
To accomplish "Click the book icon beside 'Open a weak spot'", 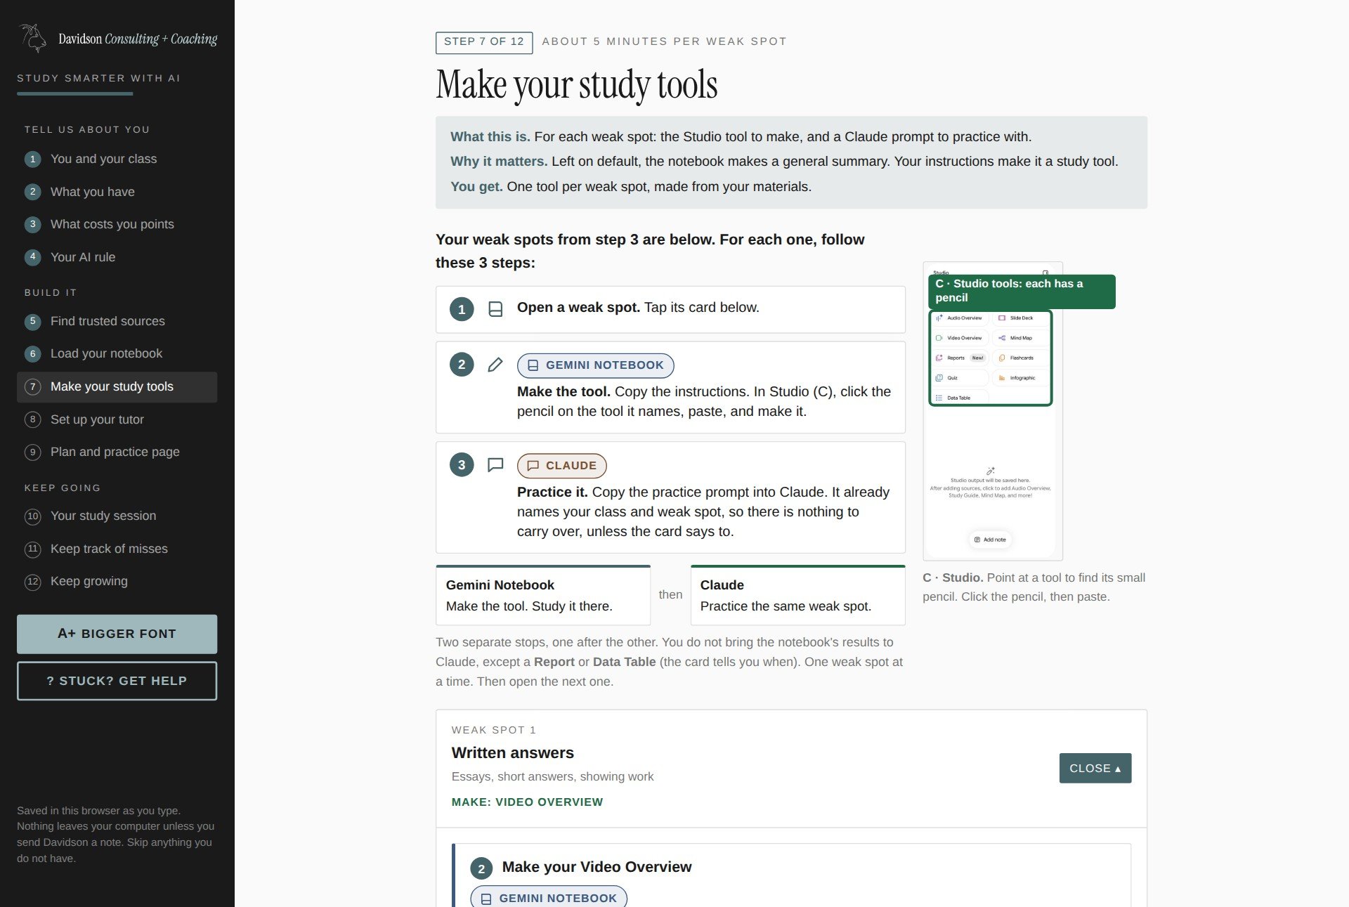I will coord(495,309).
